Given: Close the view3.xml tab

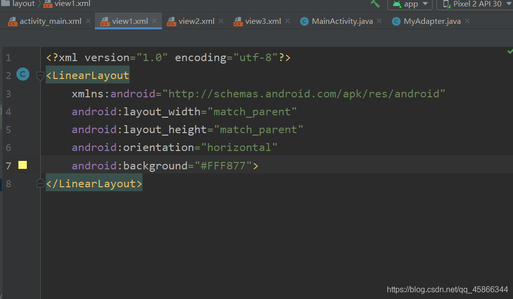Looking at the screenshot, I should point(287,21).
